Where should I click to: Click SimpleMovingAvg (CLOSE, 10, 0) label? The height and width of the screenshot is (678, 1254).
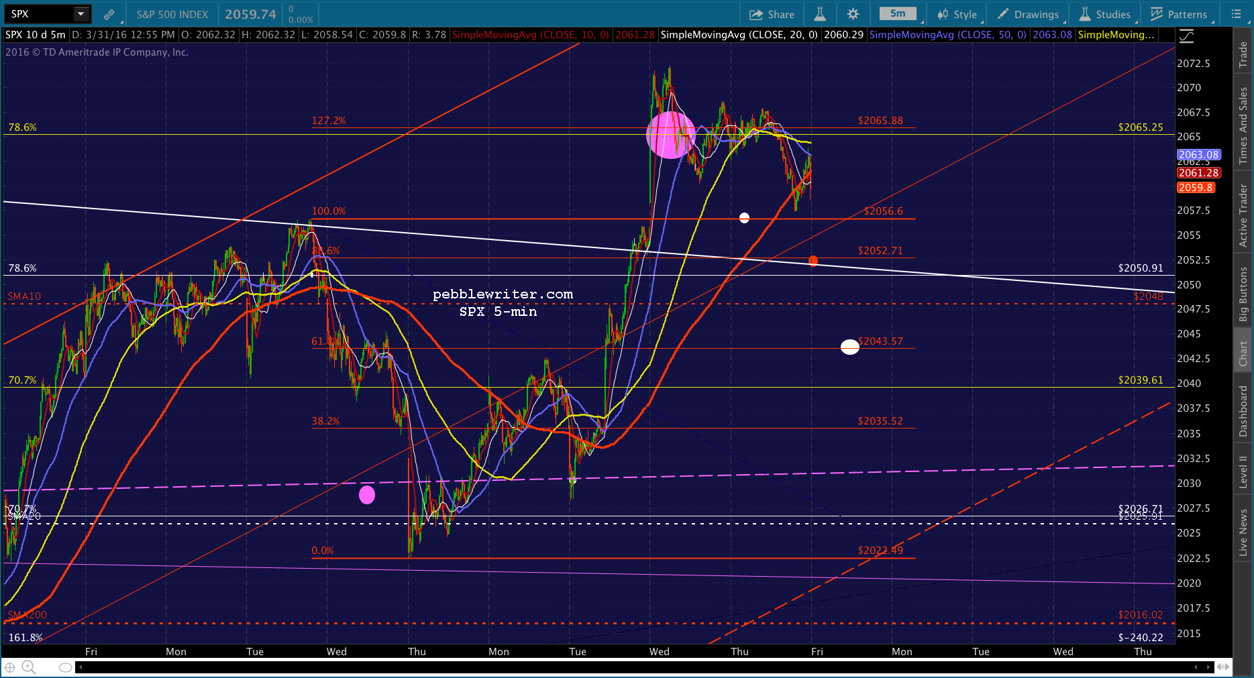pyautogui.click(x=530, y=35)
